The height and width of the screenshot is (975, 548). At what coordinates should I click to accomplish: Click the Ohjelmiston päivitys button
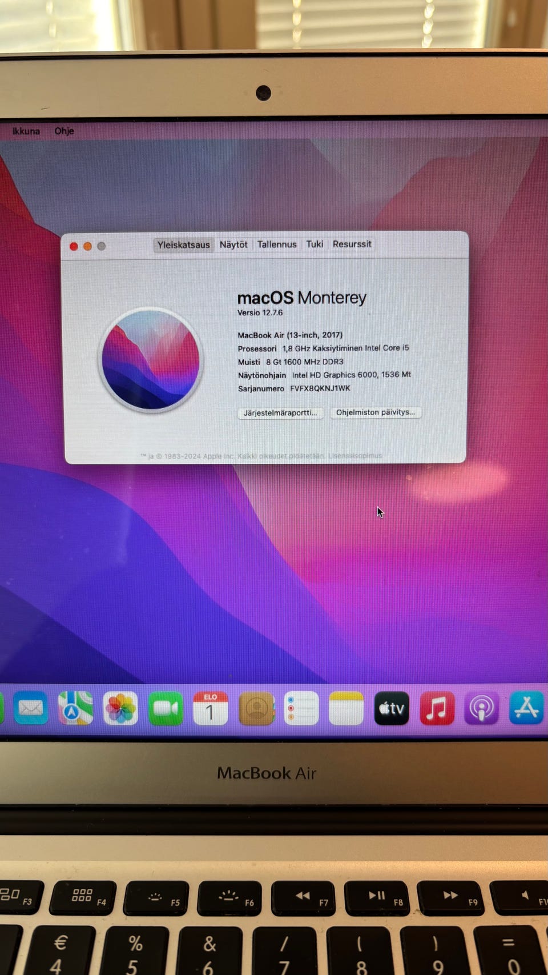click(376, 412)
